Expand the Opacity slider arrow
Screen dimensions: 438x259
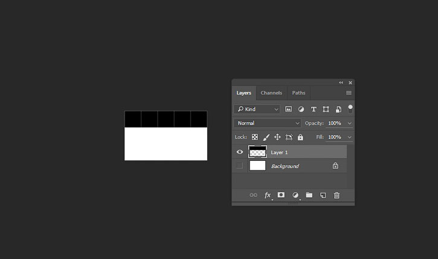tap(349, 123)
